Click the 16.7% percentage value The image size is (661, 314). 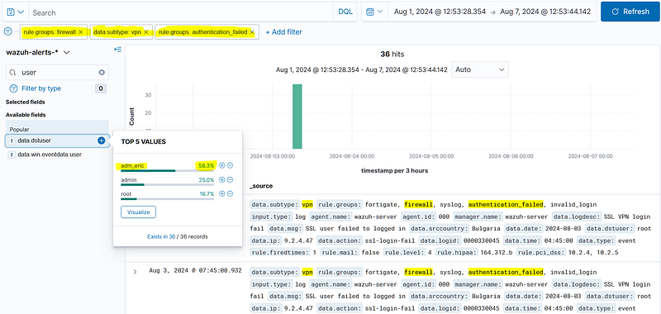point(207,194)
